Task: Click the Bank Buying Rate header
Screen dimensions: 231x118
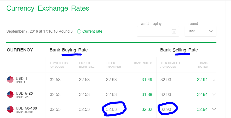Action: pos(68,50)
